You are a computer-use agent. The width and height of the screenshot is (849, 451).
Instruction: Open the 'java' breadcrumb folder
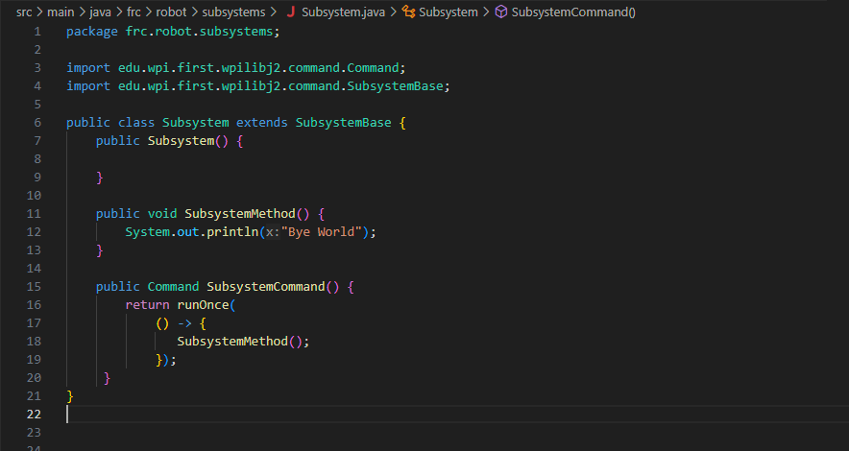(x=100, y=12)
